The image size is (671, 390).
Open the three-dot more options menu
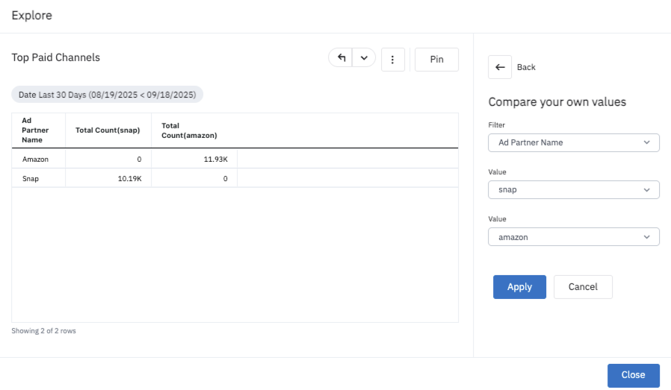click(x=393, y=60)
